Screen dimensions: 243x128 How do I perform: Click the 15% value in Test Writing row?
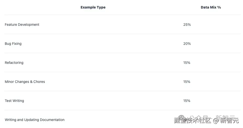click(187, 101)
